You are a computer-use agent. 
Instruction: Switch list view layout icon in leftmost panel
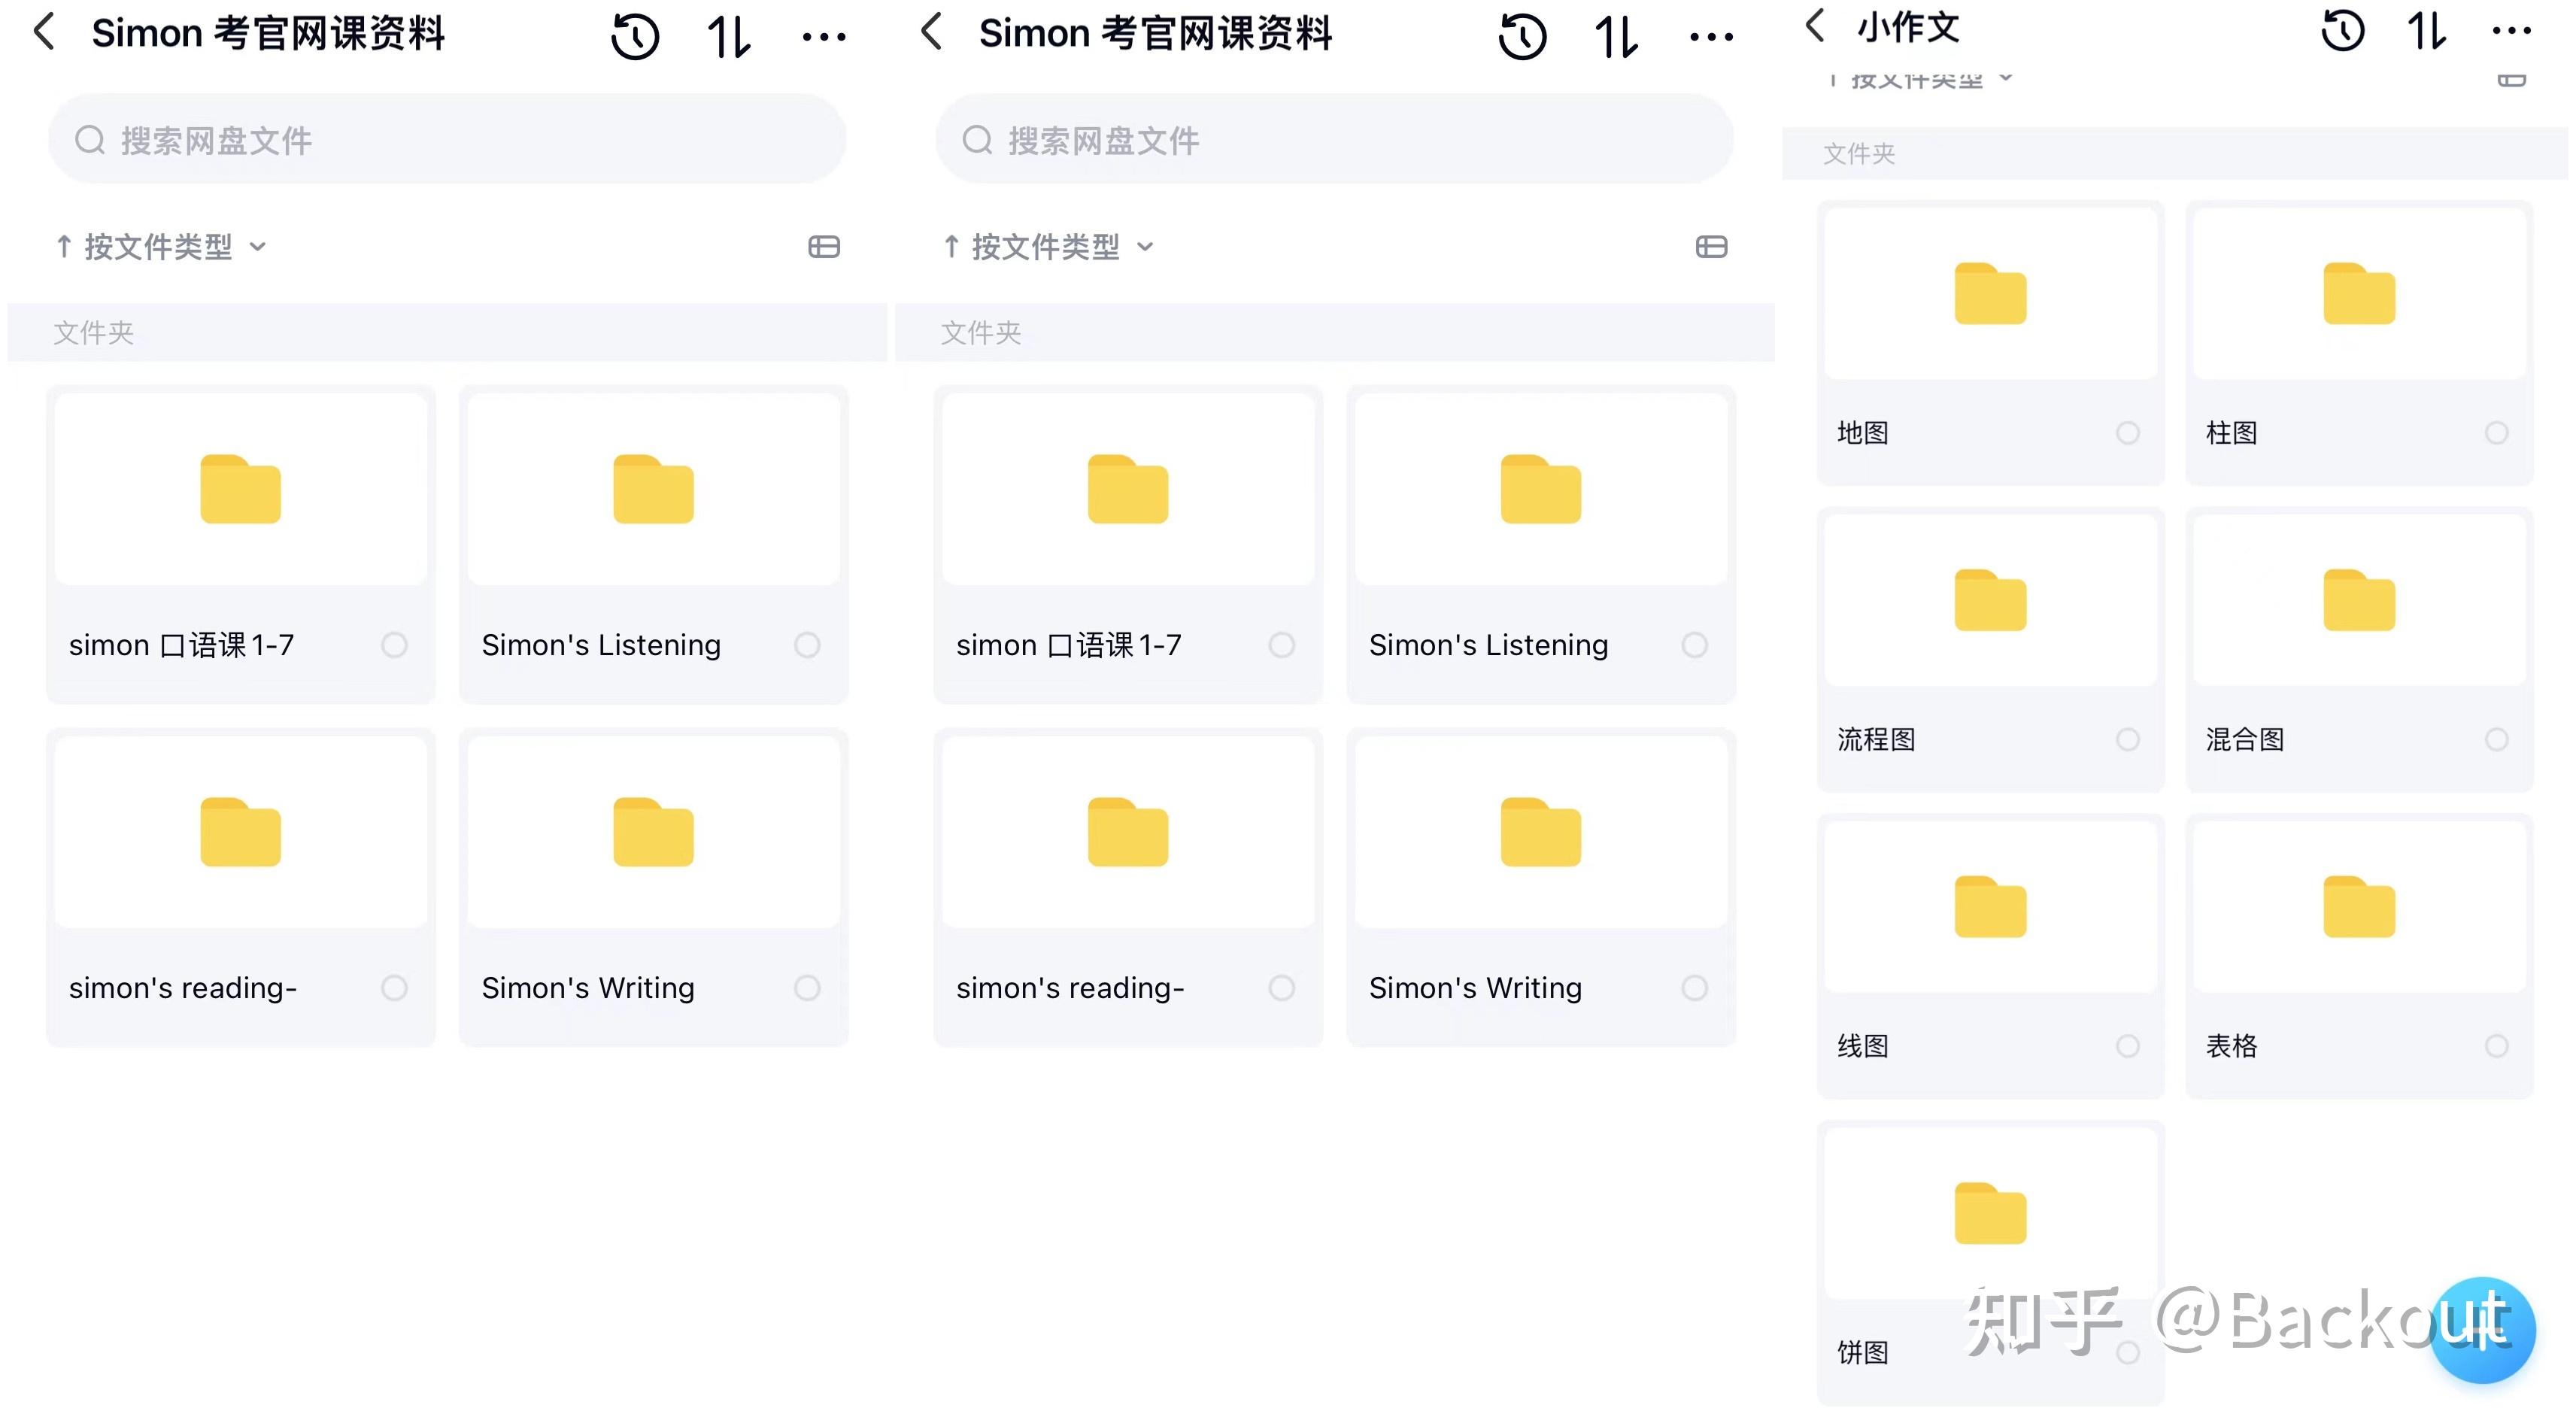click(824, 247)
